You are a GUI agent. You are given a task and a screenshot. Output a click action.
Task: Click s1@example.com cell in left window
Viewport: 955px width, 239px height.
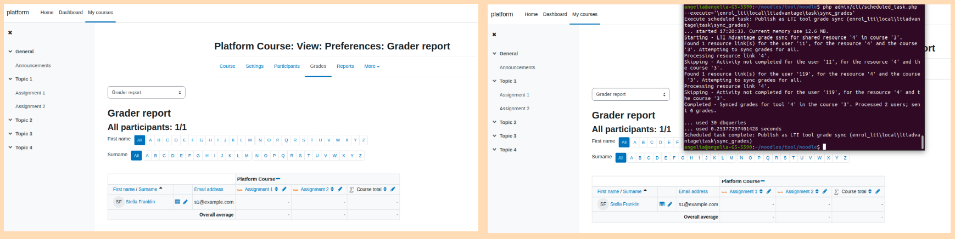click(214, 202)
